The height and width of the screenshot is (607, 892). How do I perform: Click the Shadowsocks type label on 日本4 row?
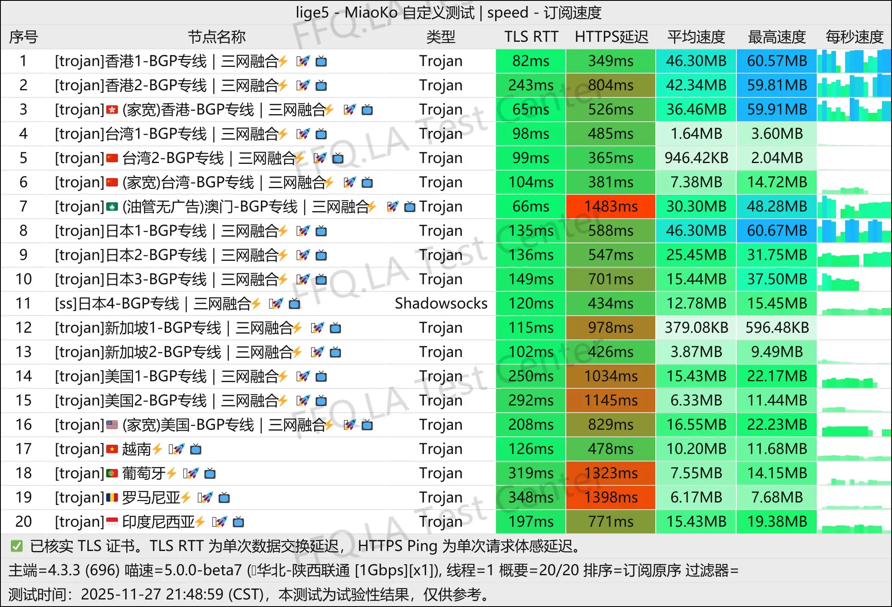click(x=440, y=303)
